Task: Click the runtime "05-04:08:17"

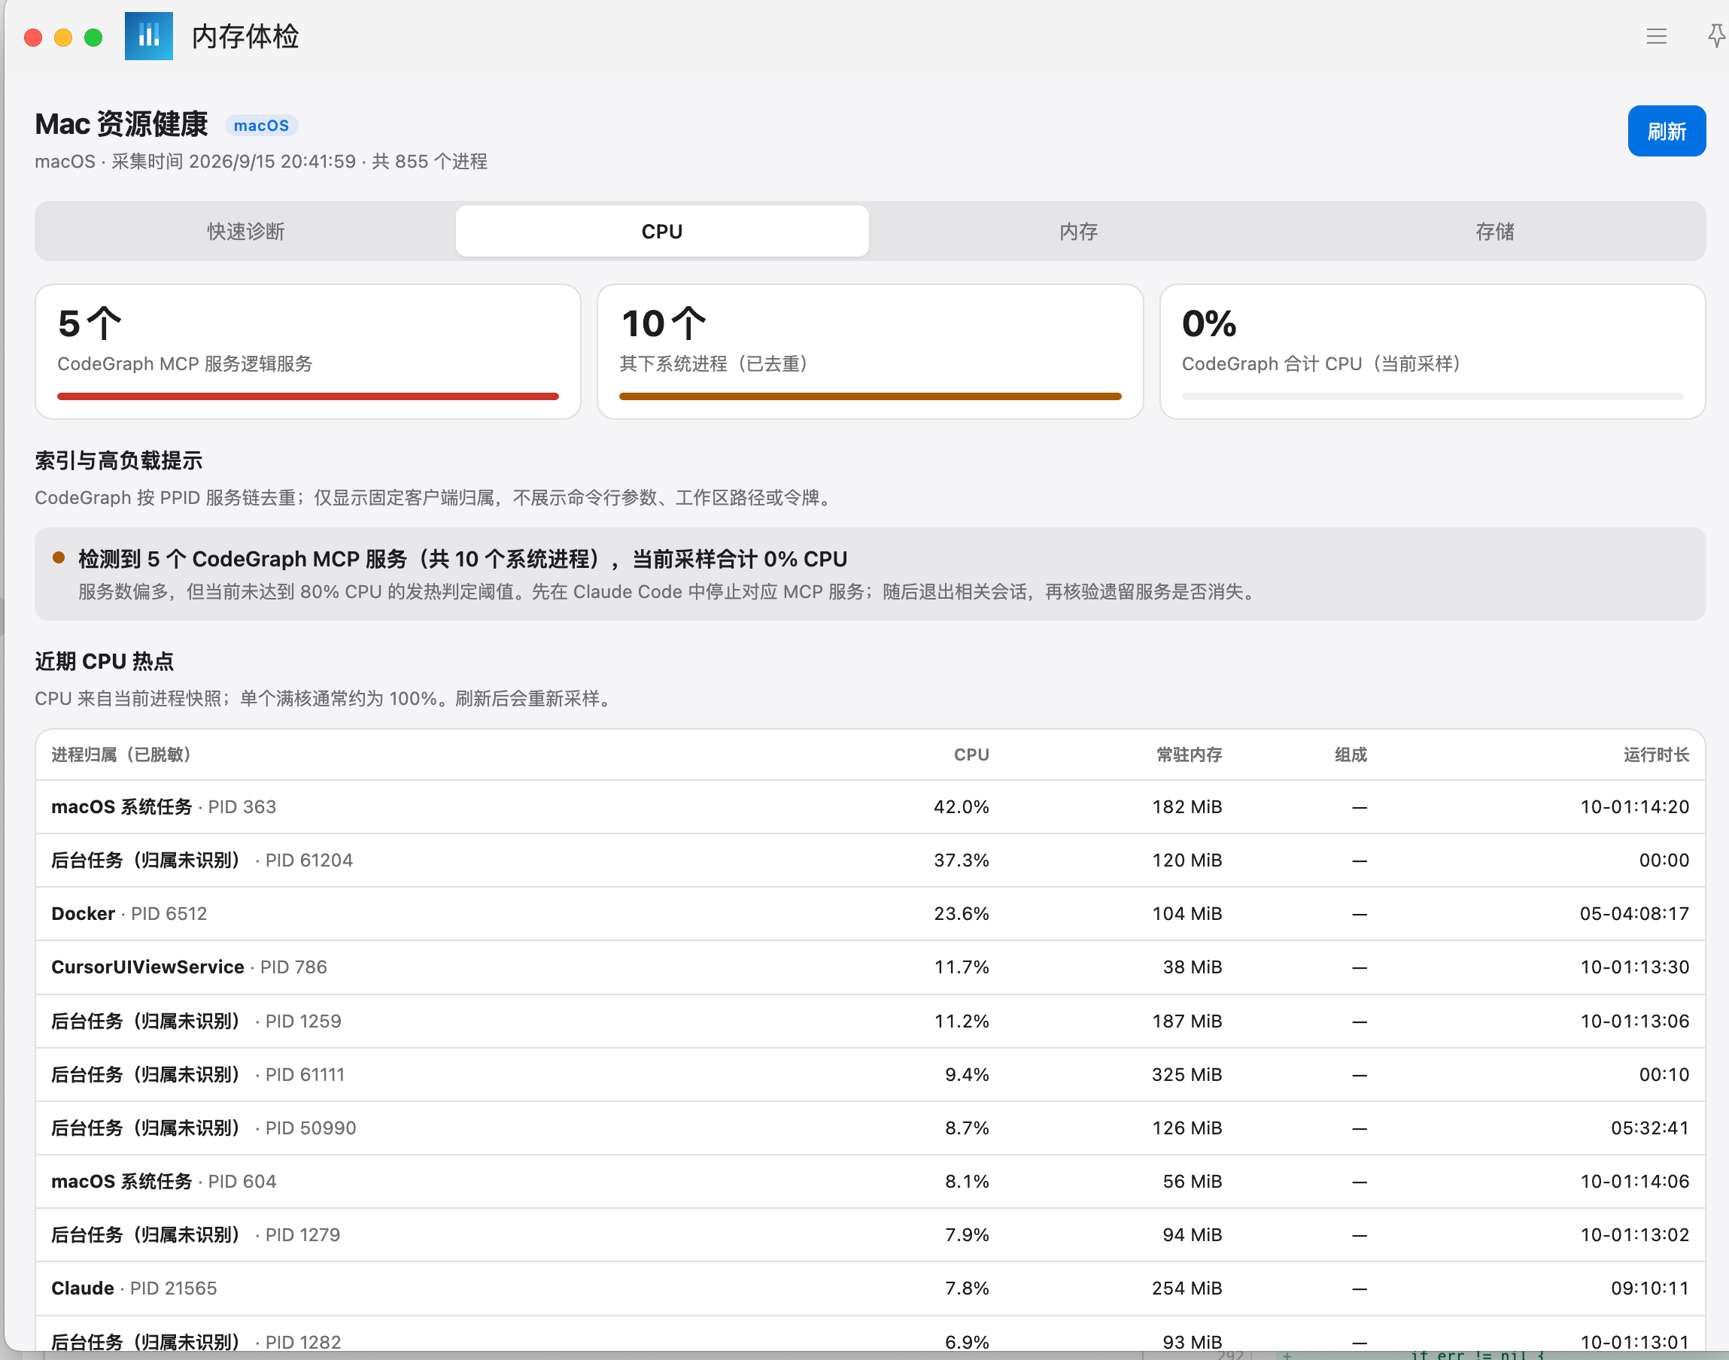Action: point(1634,913)
